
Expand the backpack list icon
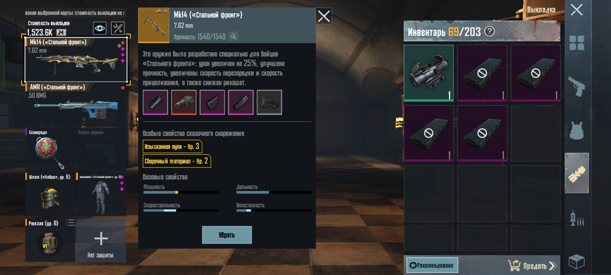(x=70, y=223)
